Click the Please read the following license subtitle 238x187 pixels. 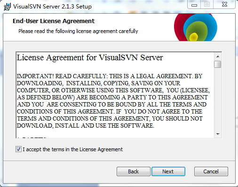click(78, 31)
